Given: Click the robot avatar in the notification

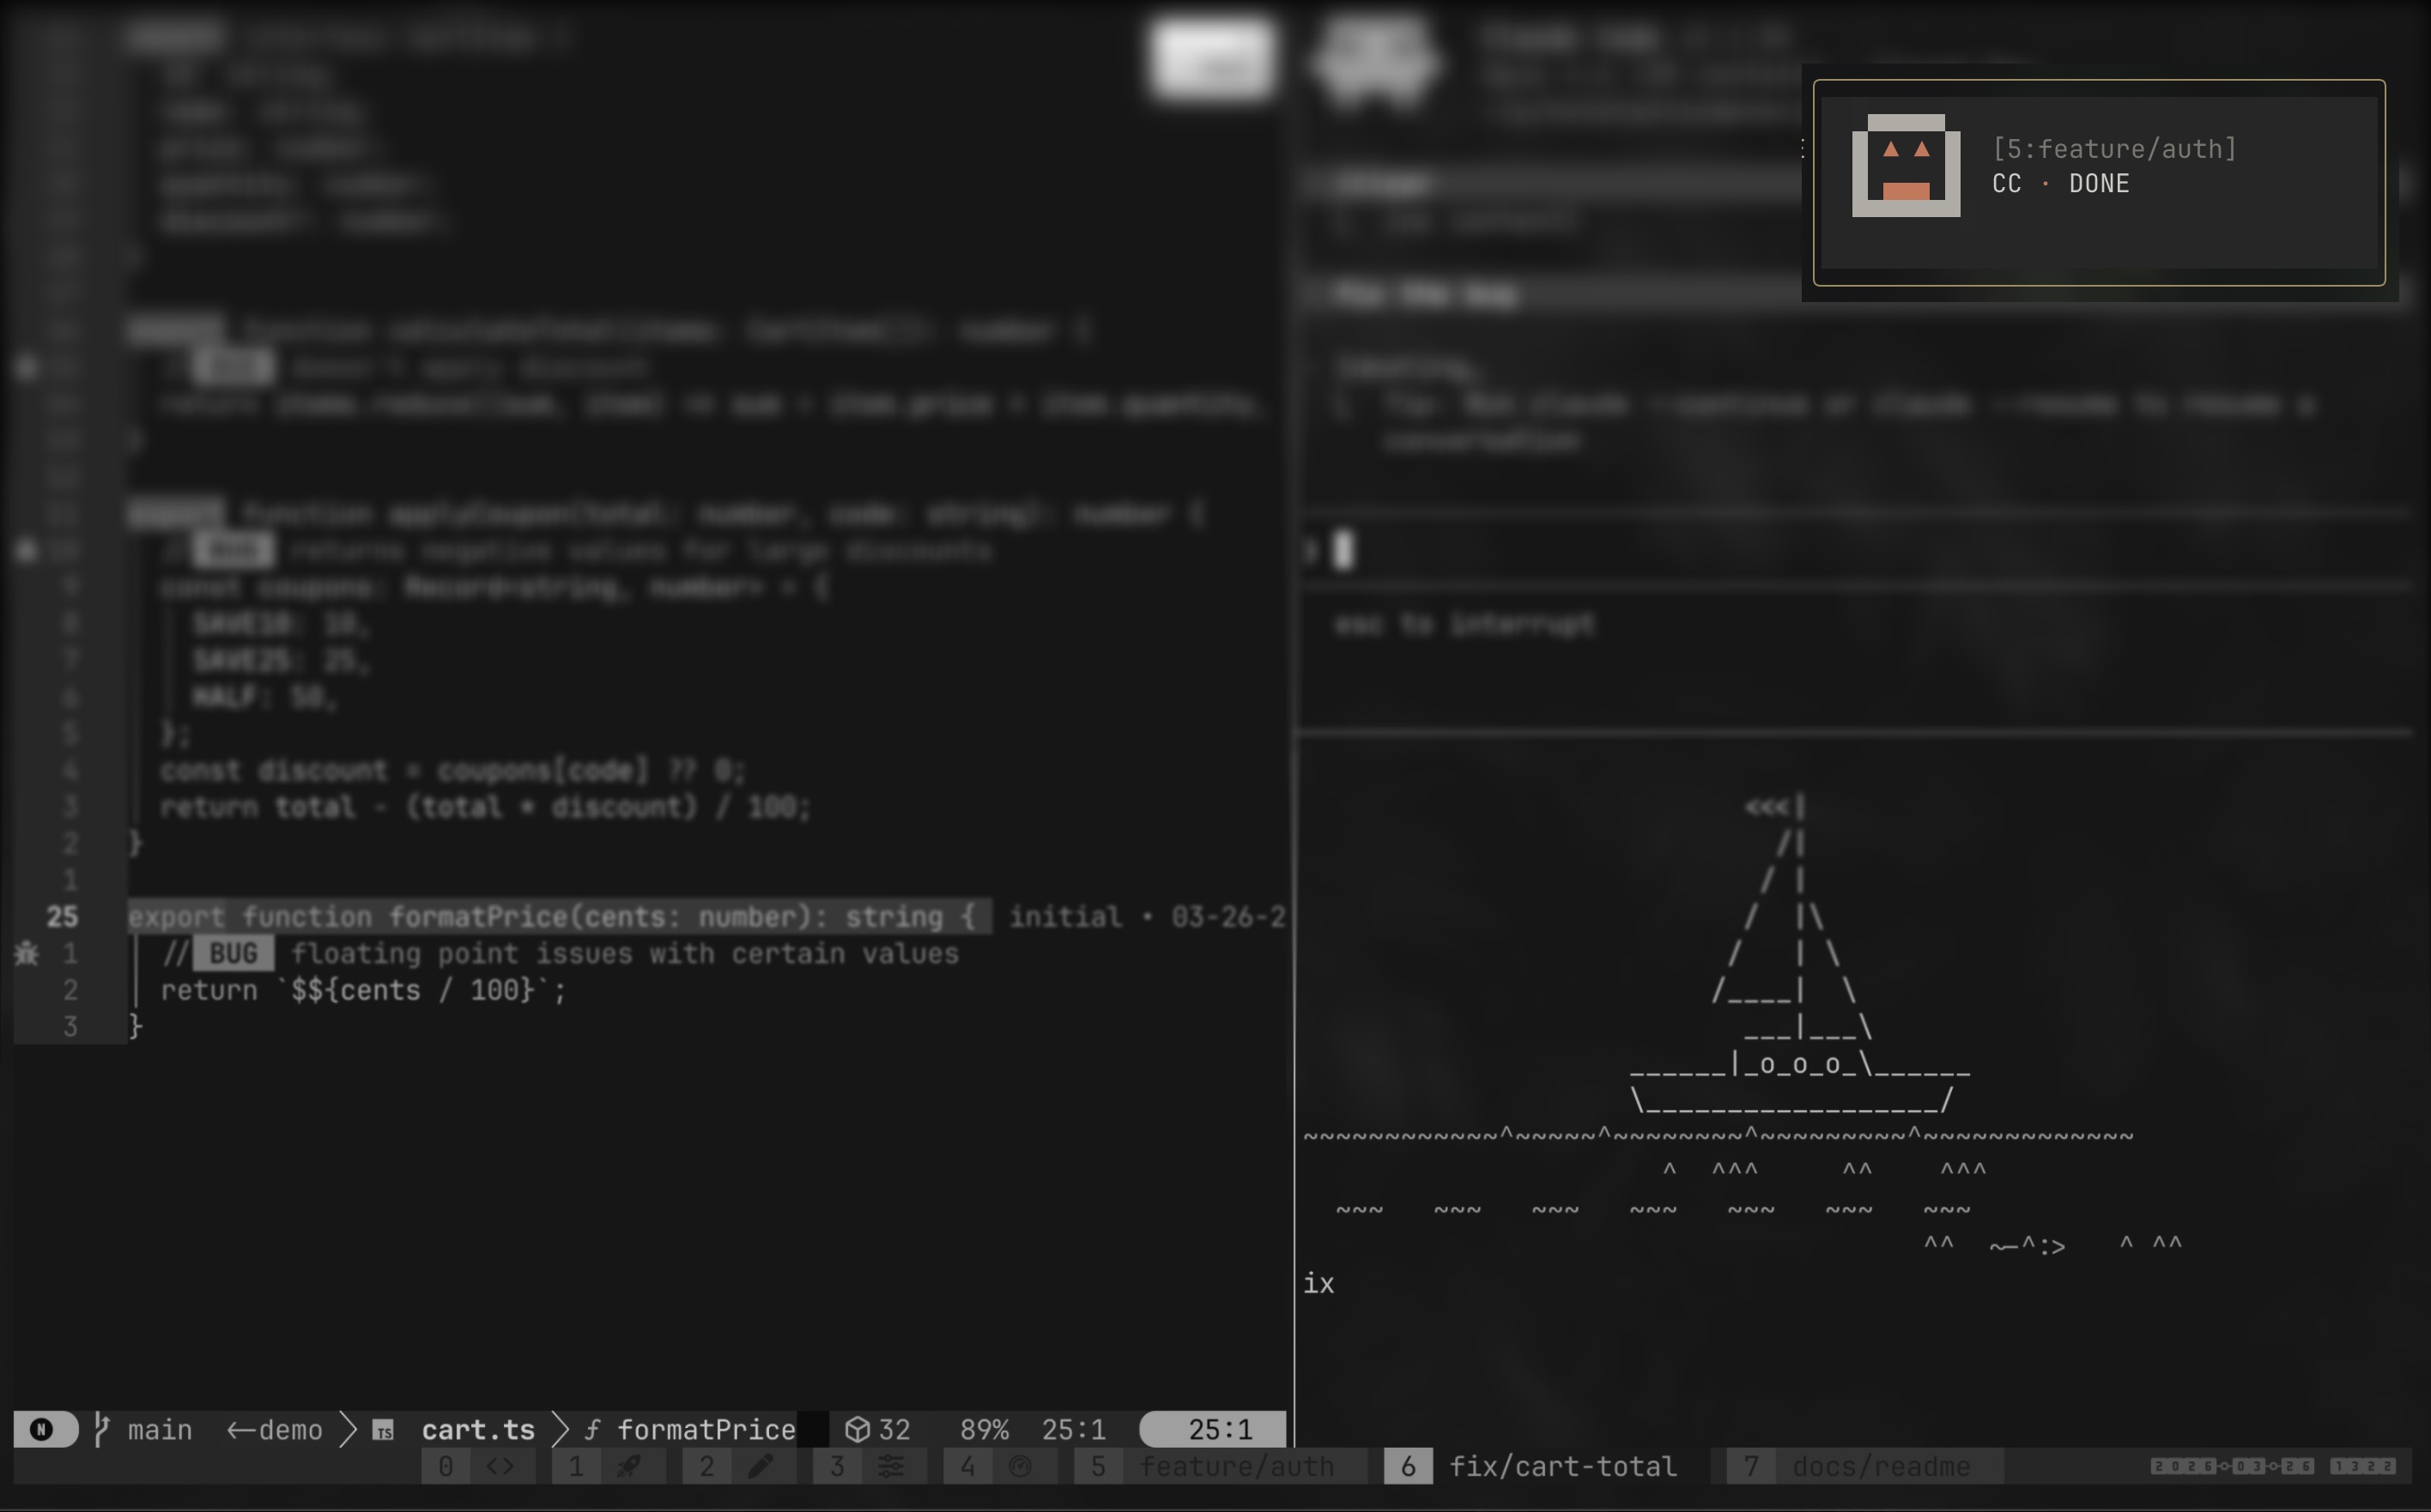Looking at the screenshot, I should (1906, 166).
